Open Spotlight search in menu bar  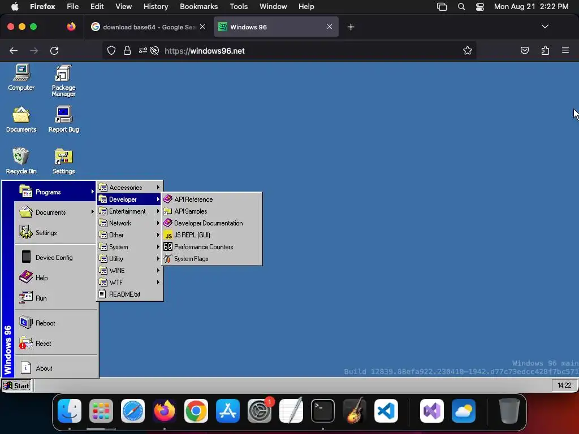pyautogui.click(x=461, y=6)
